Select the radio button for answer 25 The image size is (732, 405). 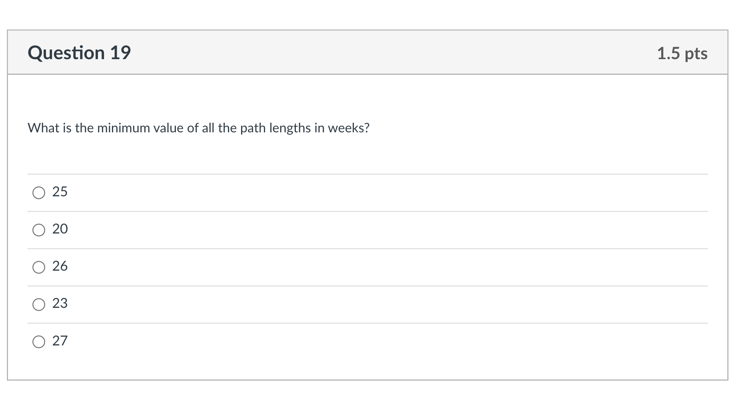click(39, 193)
